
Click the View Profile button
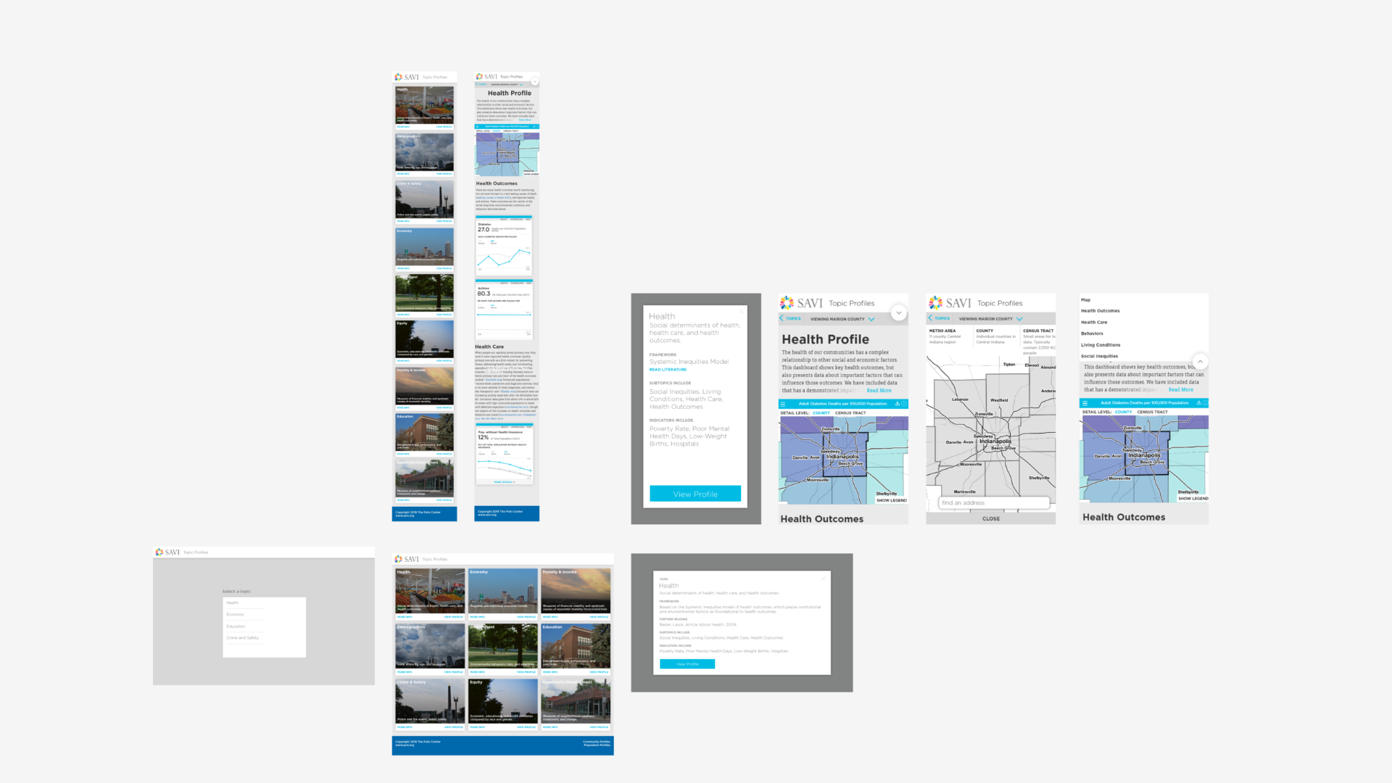695,493
